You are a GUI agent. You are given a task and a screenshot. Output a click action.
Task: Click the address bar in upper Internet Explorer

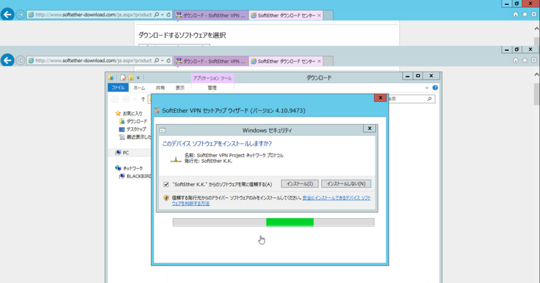(94, 15)
